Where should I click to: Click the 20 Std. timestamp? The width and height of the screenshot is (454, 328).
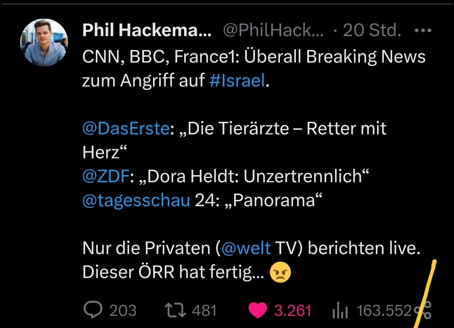[x=372, y=30]
